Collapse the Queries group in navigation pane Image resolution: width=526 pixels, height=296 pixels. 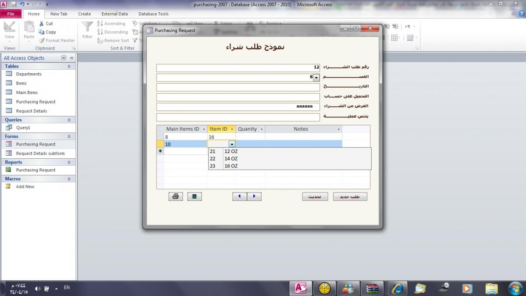69,120
